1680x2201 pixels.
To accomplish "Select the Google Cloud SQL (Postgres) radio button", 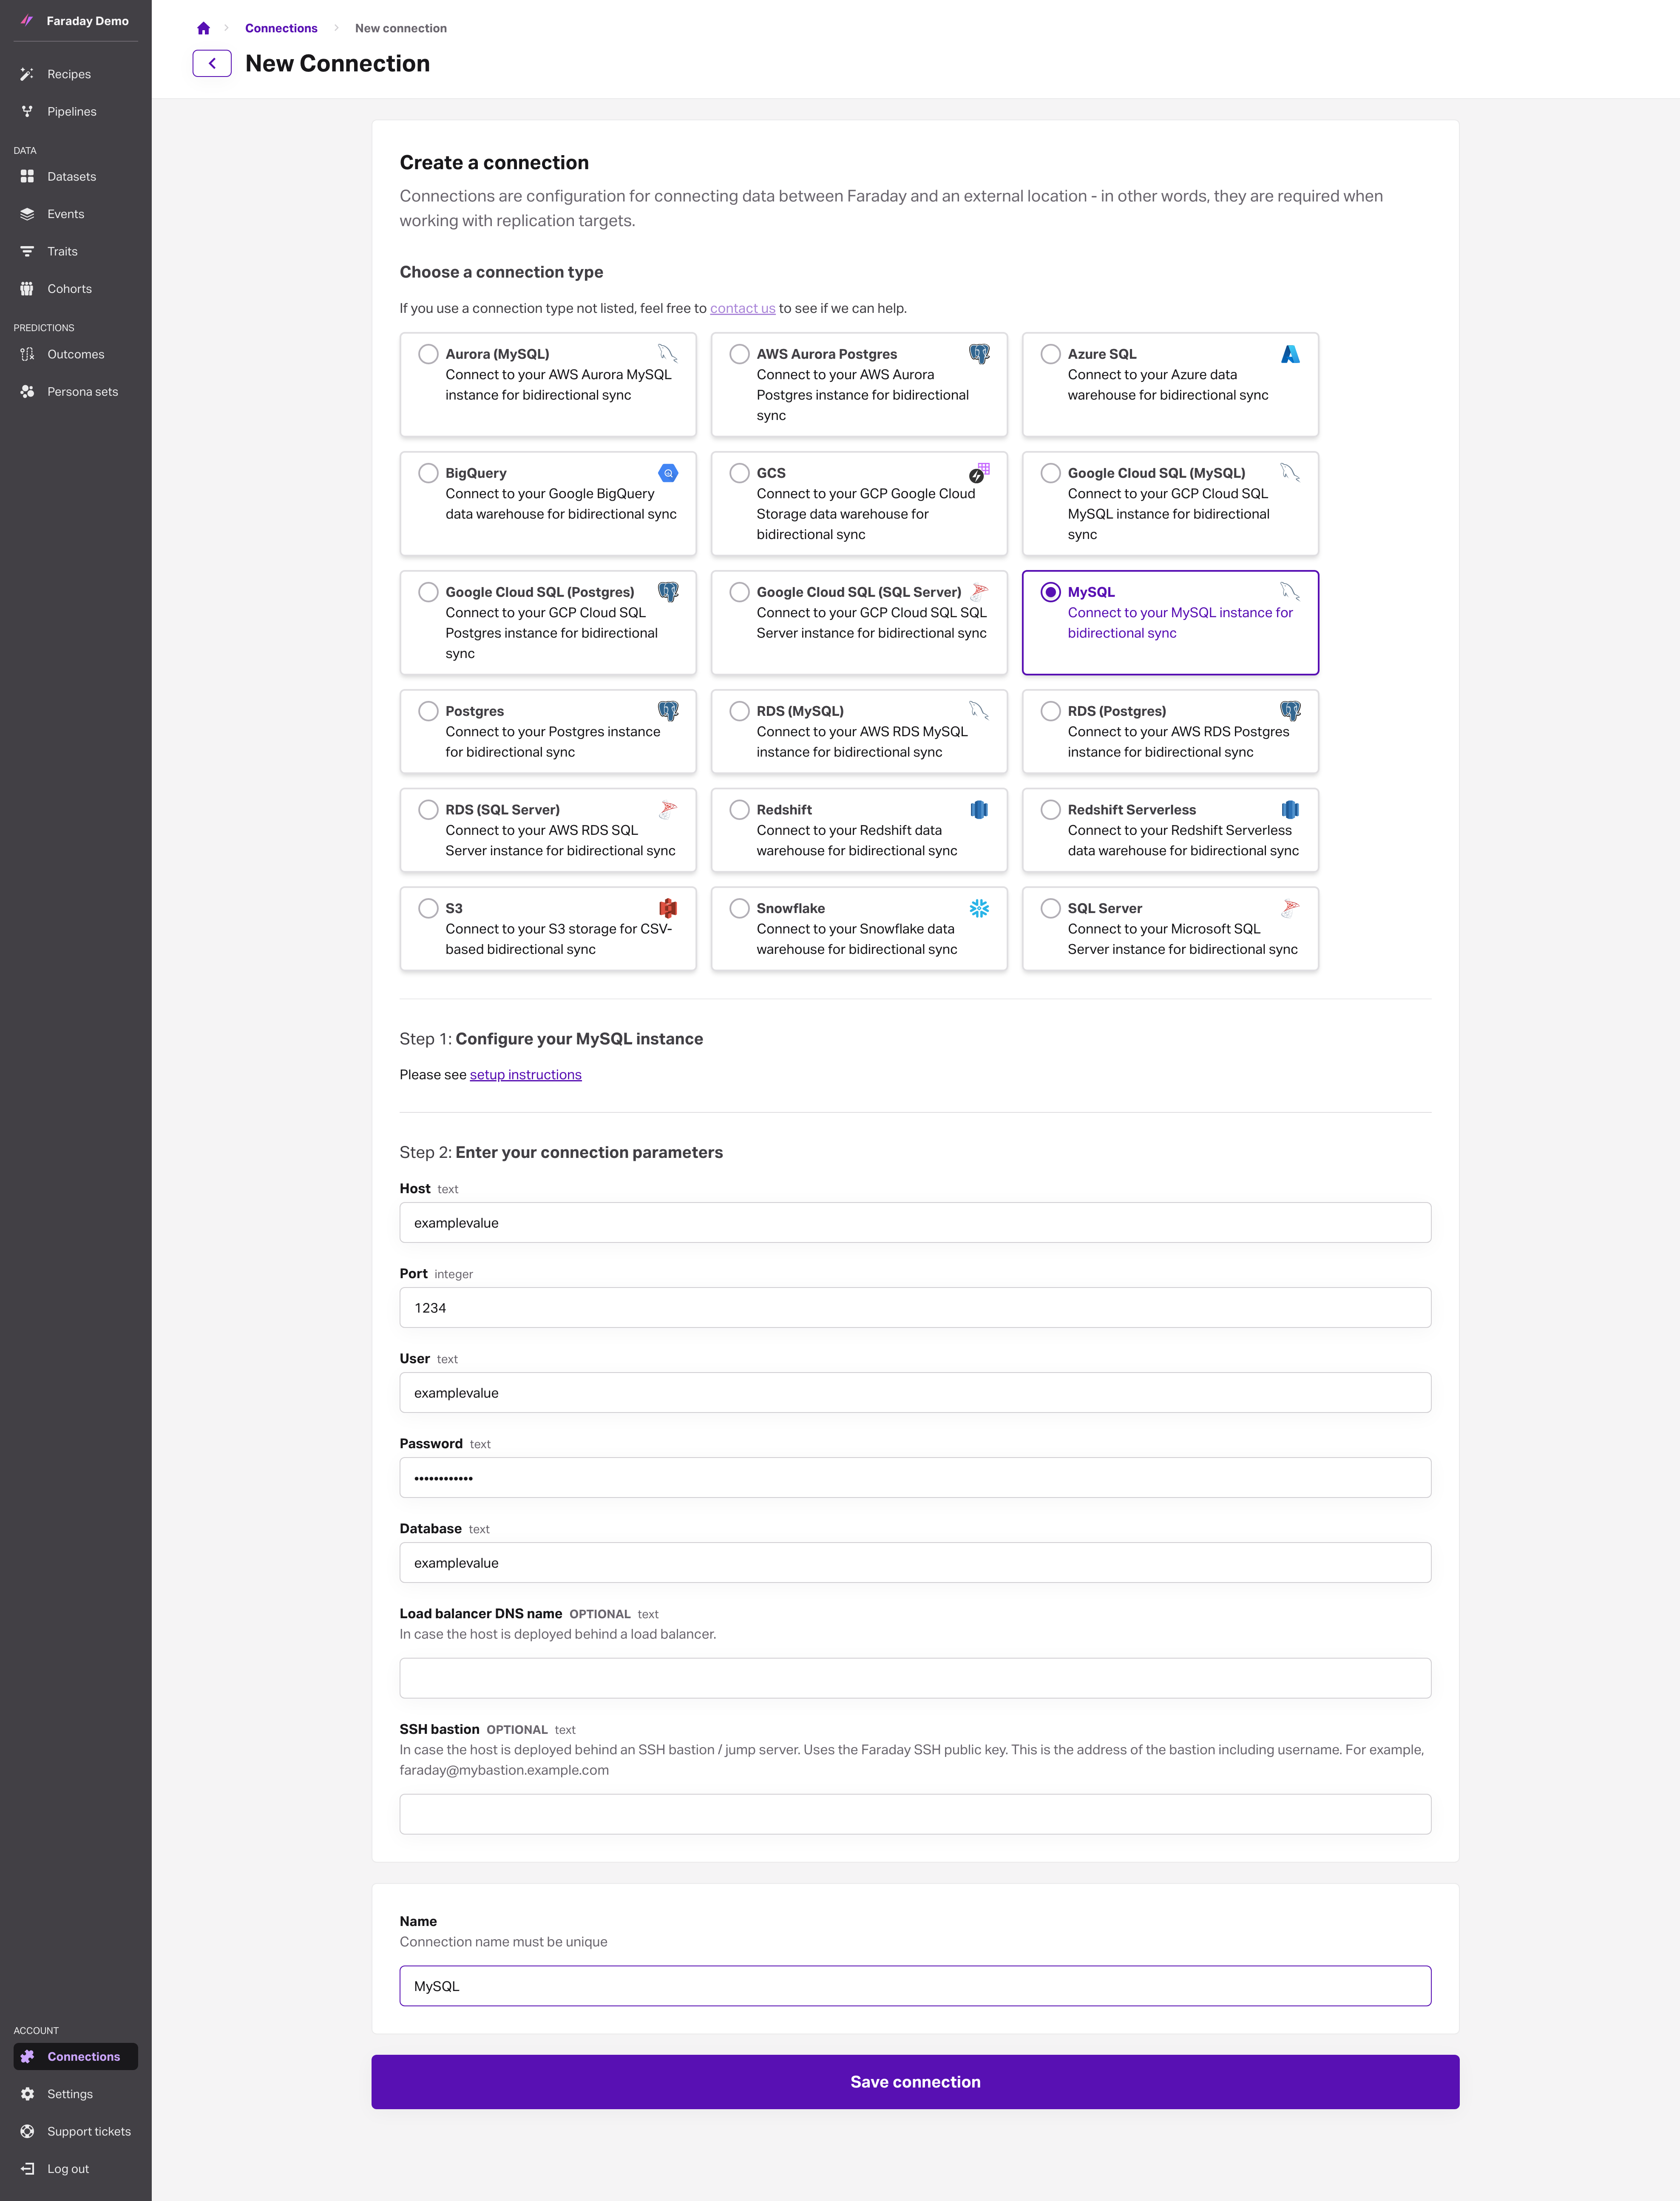I will [428, 592].
